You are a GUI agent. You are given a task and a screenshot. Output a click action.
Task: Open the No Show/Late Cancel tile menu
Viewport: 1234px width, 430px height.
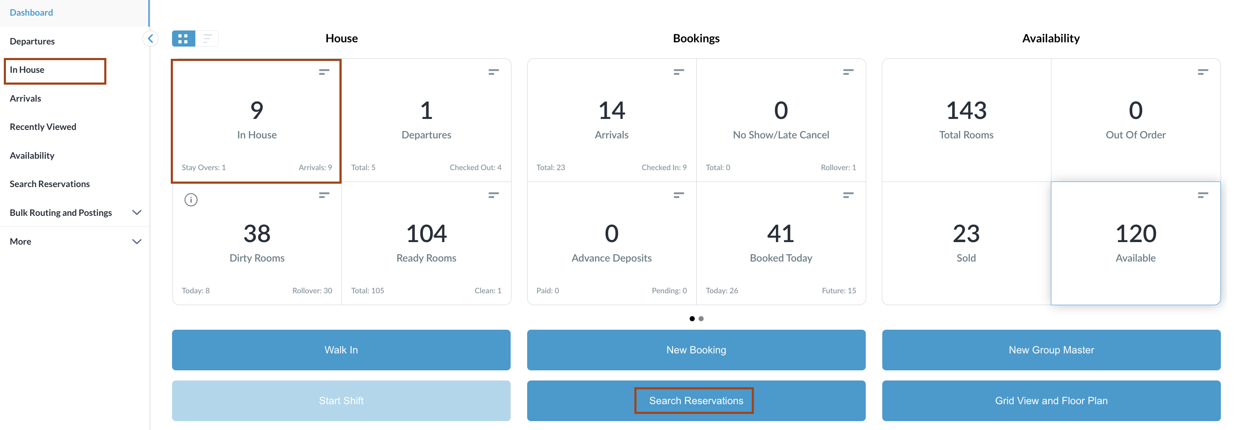coord(848,72)
